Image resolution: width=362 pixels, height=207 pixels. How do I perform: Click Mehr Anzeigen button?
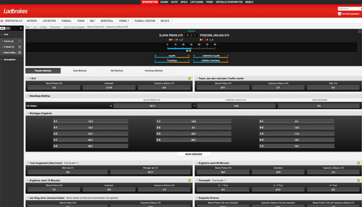(x=194, y=154)
